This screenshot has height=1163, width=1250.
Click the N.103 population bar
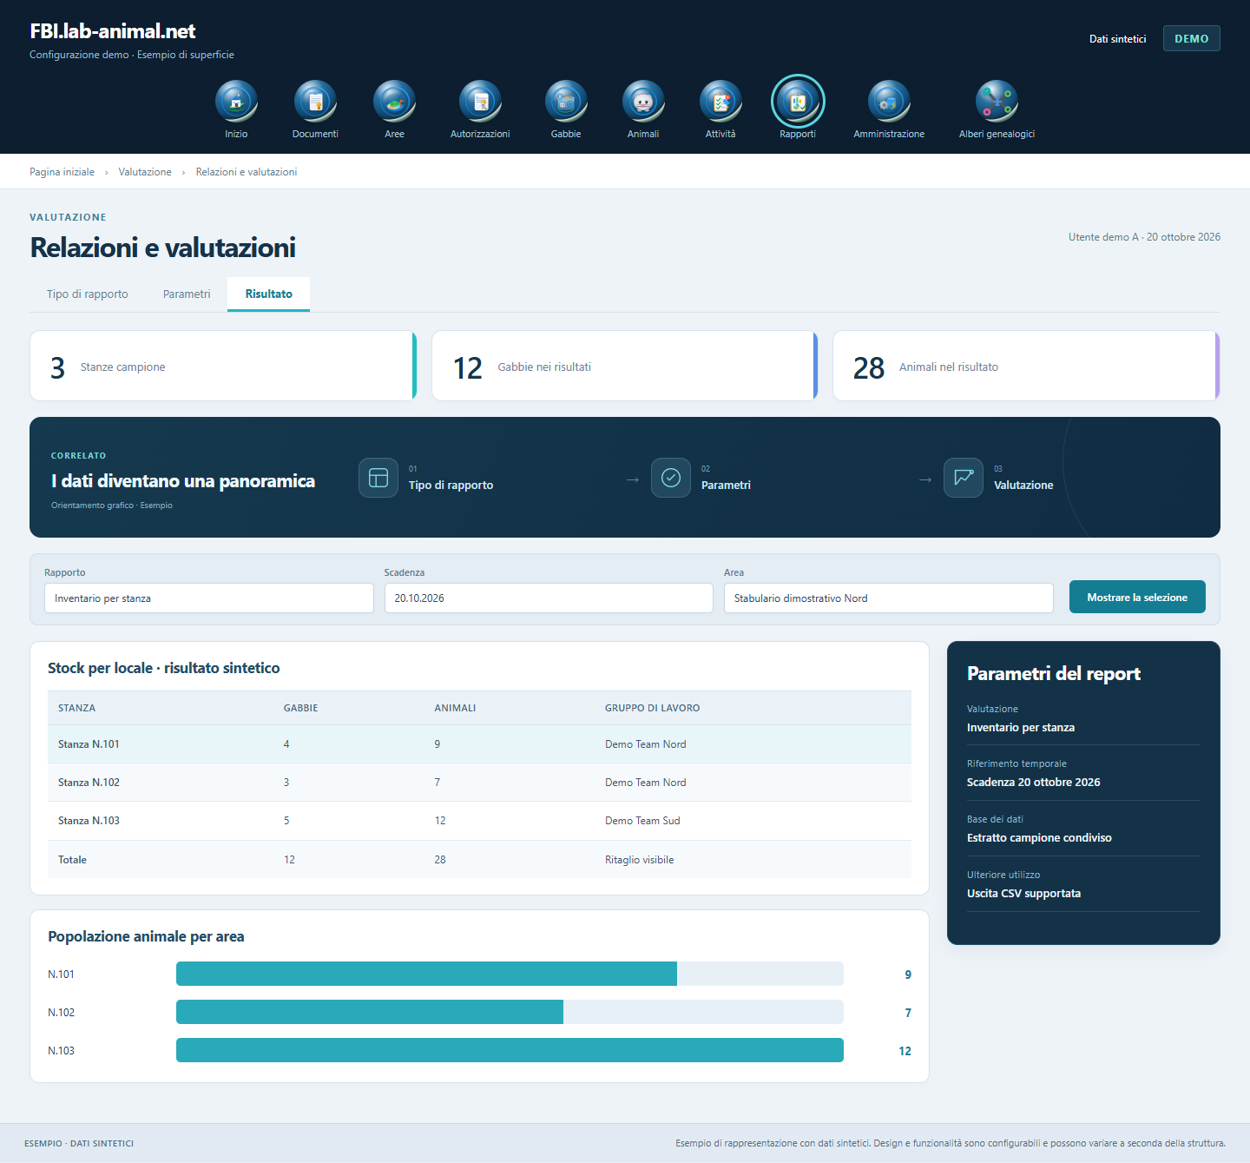click(510, 1050)
